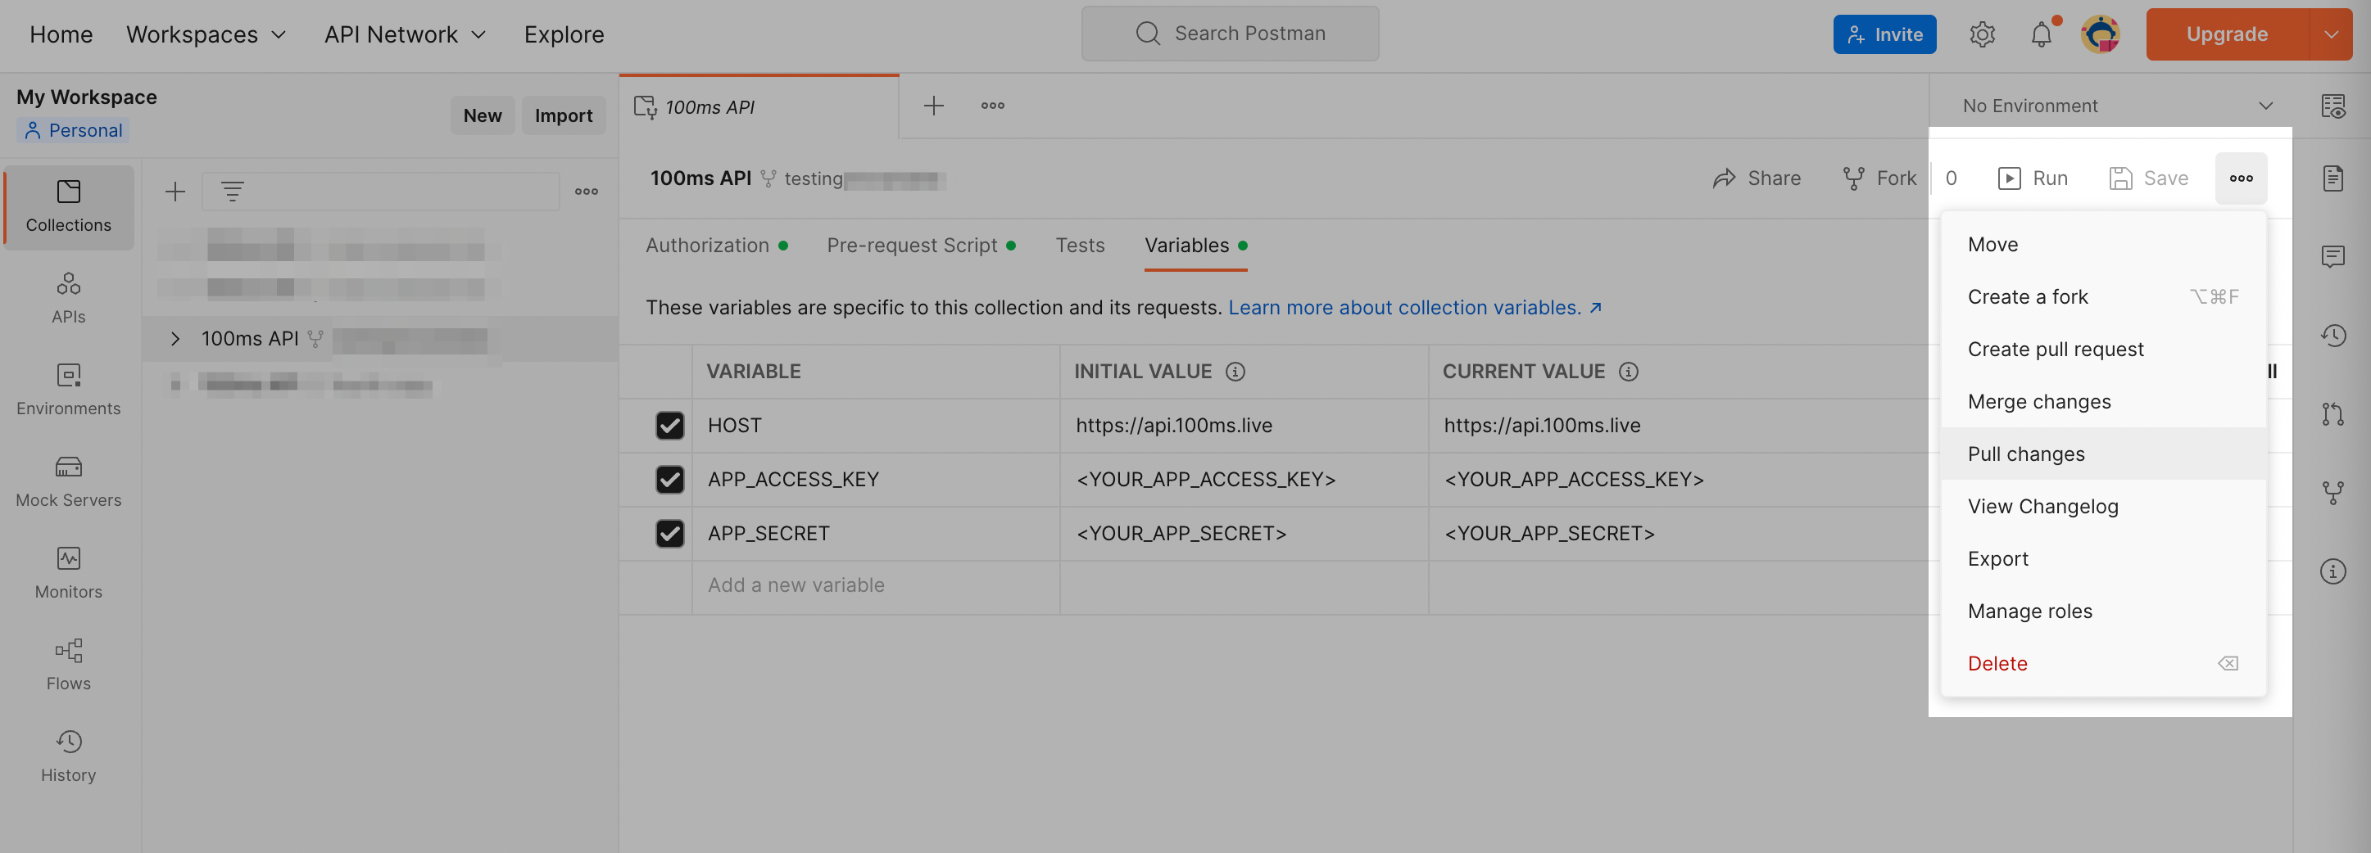
Task: Uncheck the HOST variable checkbox
Action: [x=669, y=426]
